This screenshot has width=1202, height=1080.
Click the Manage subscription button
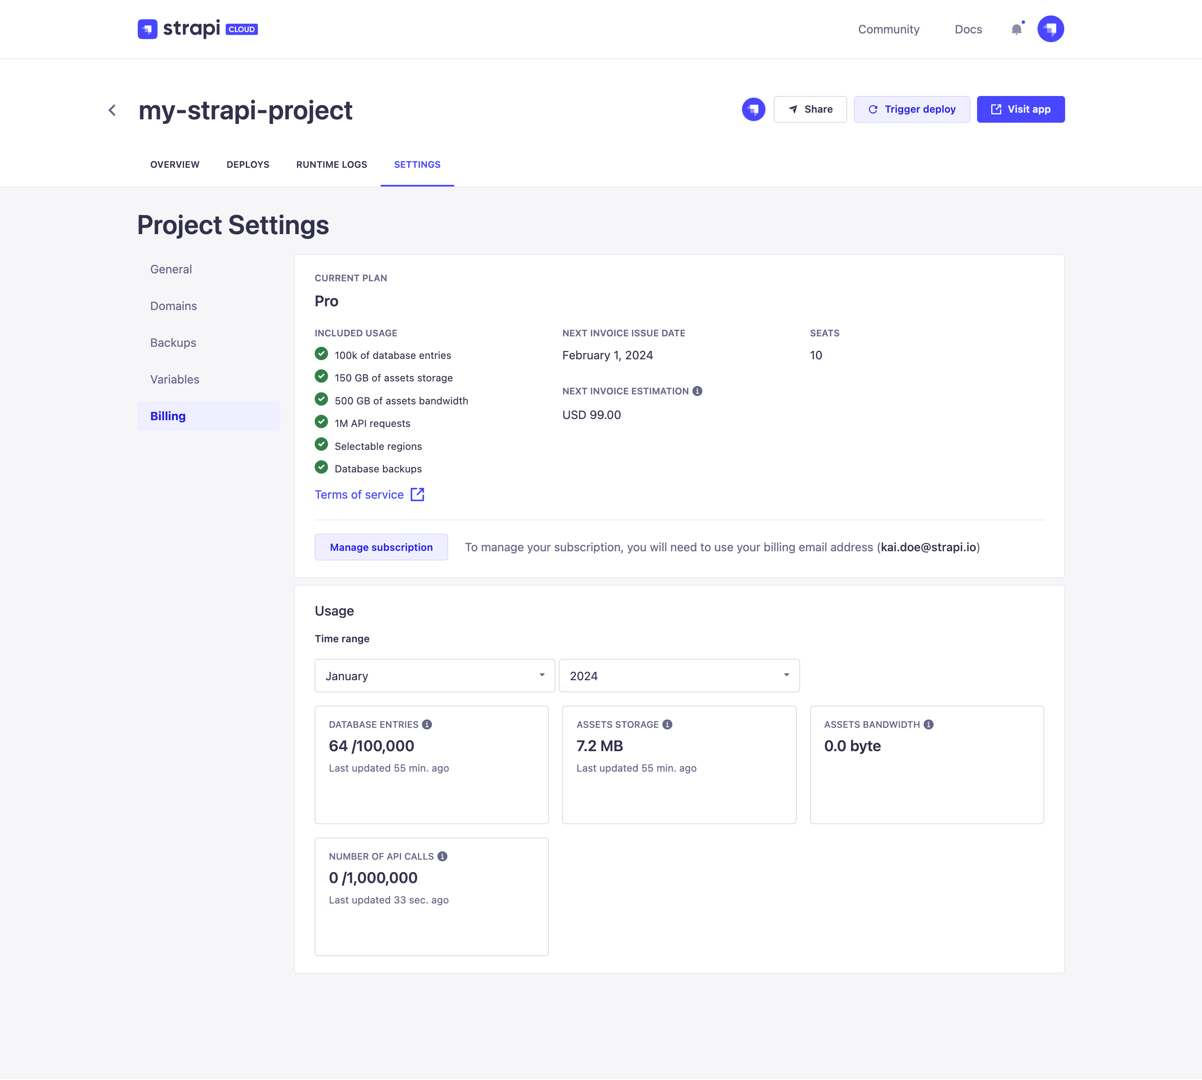click(381, 547)
